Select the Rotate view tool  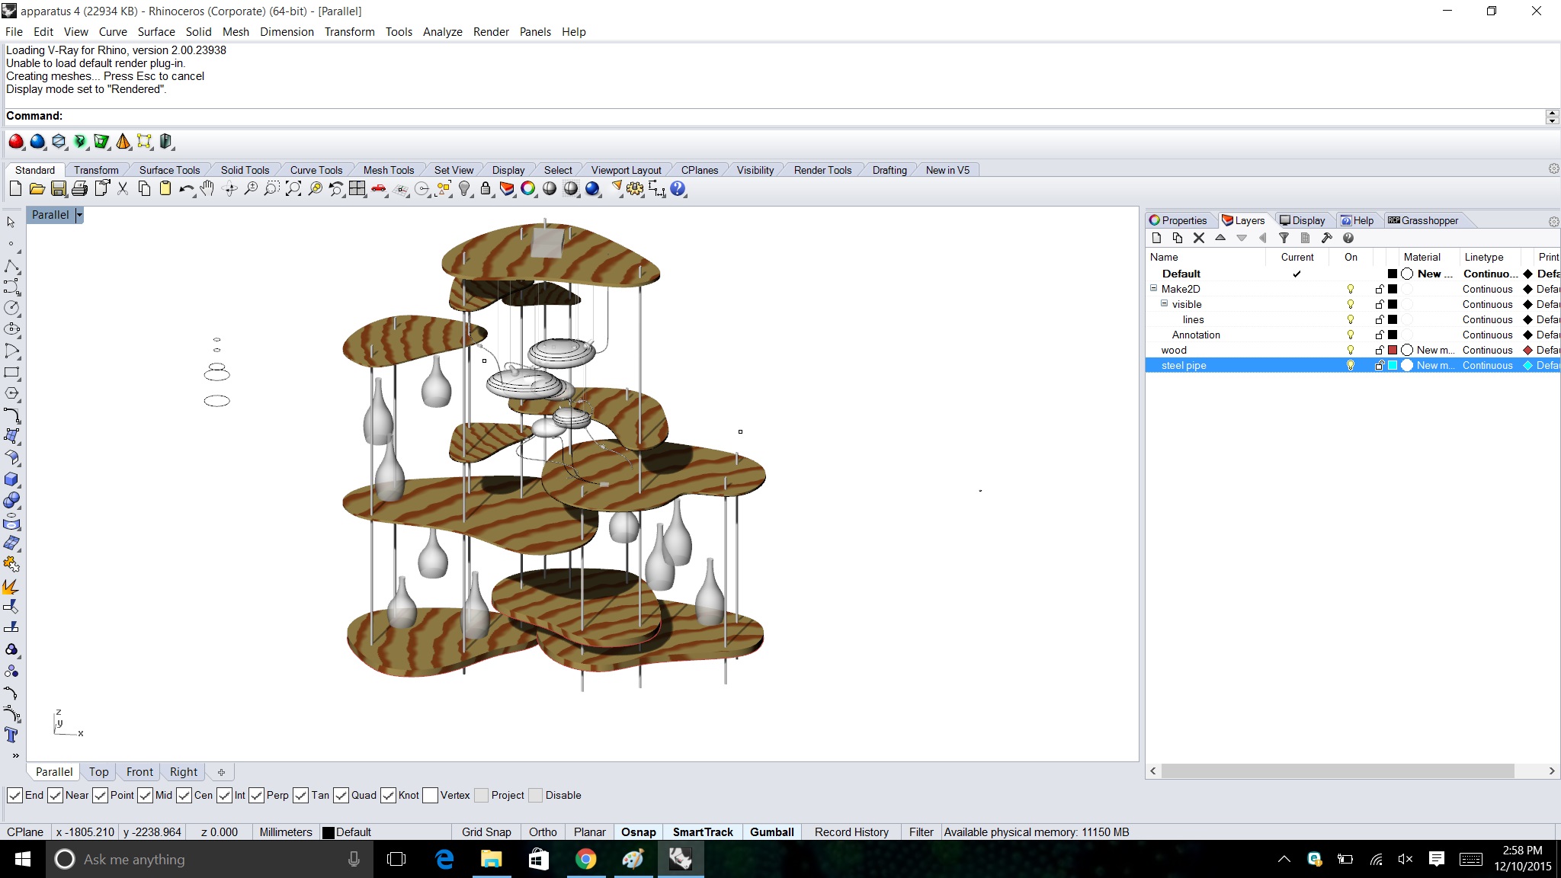(x=229, y=189)
